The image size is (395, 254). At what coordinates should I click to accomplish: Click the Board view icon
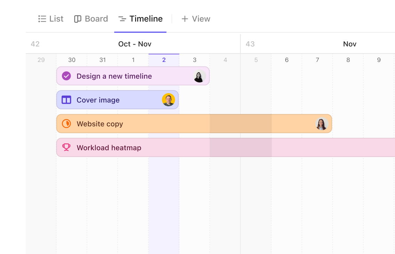point(78,19)
